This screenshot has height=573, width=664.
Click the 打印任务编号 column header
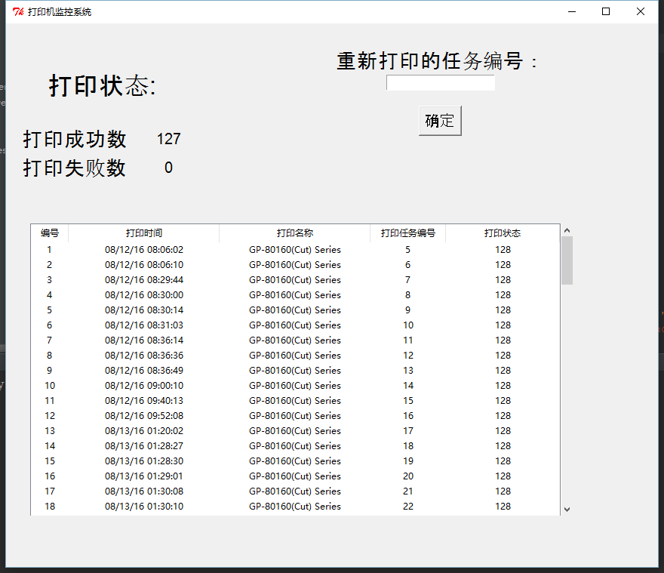[407, 233]
